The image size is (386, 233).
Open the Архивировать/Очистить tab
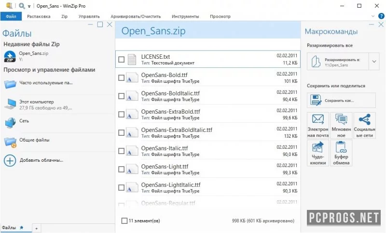pos(136,16)
